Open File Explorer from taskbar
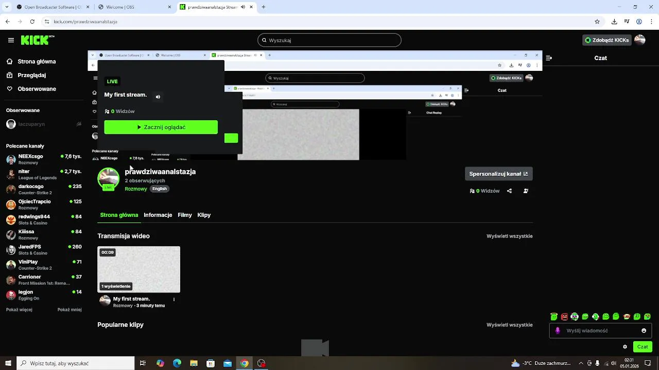 194,363
